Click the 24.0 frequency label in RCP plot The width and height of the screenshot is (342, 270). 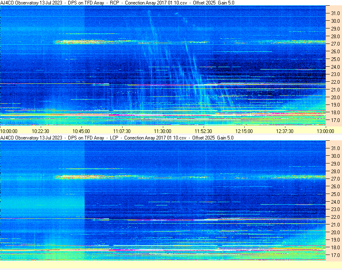pos(335,67)
